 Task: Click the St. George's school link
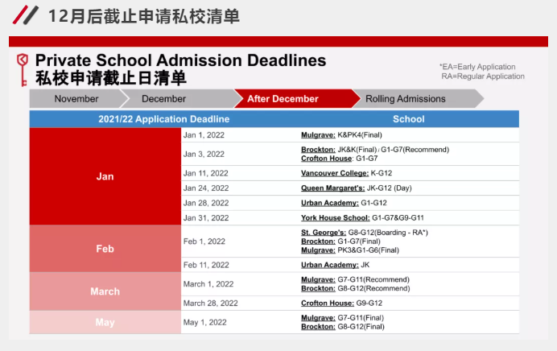(x=323, y=232)
